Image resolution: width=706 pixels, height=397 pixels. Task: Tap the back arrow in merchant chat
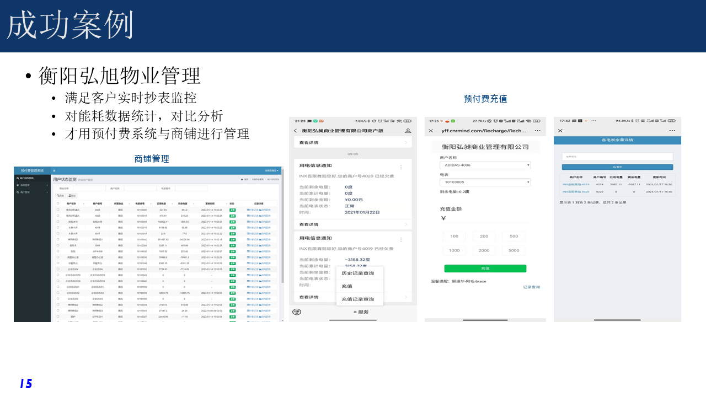pyautogui.click(x=296, y=131)
